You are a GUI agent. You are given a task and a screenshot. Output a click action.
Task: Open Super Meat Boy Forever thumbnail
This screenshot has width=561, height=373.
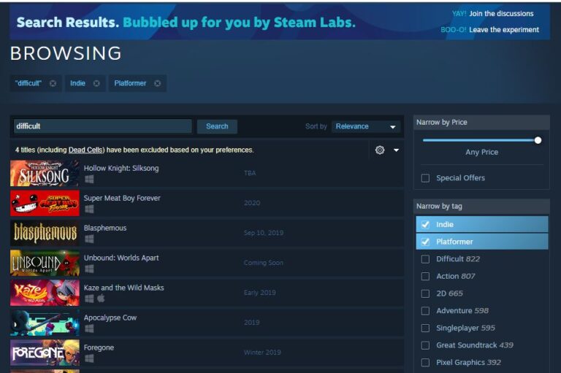pos(45,203)
